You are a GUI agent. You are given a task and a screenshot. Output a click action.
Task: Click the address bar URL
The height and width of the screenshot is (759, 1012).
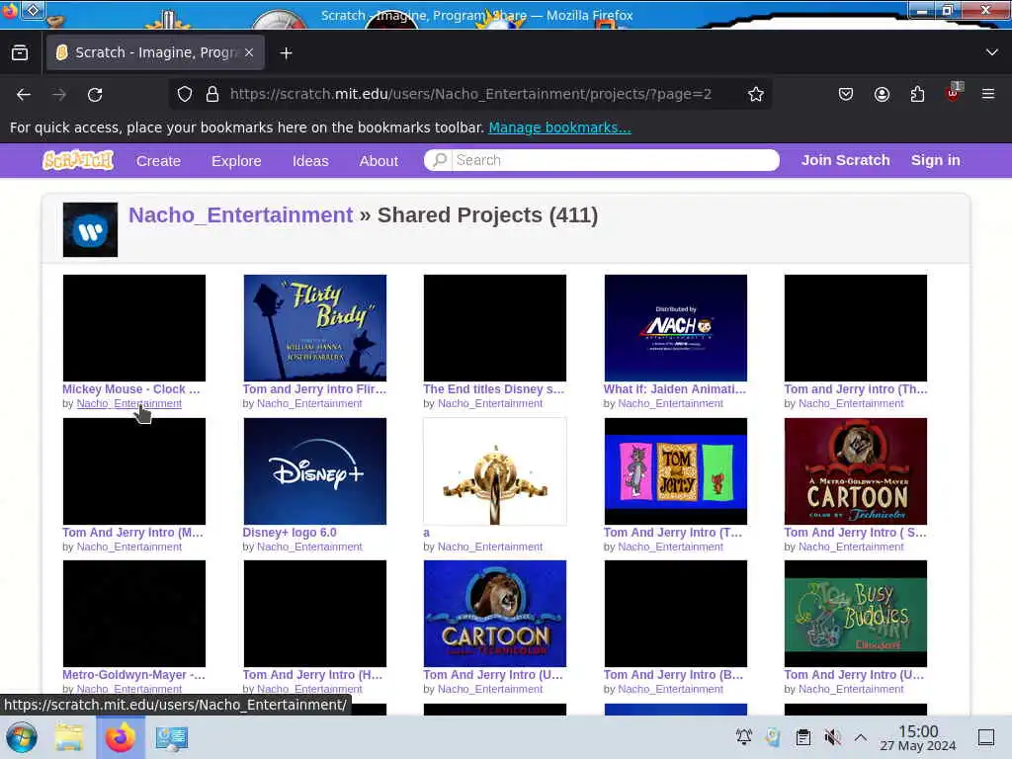pos(470,94)
